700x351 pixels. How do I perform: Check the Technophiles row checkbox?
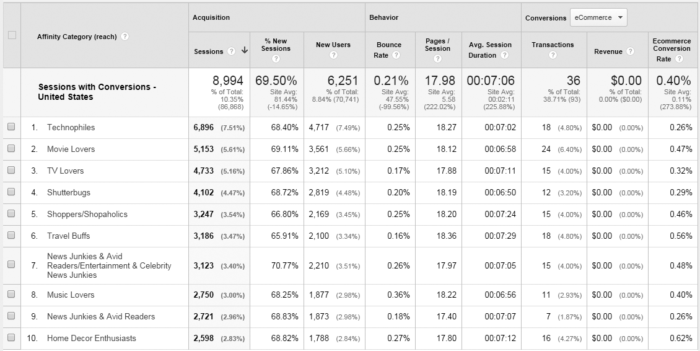(x=11, y=127)
